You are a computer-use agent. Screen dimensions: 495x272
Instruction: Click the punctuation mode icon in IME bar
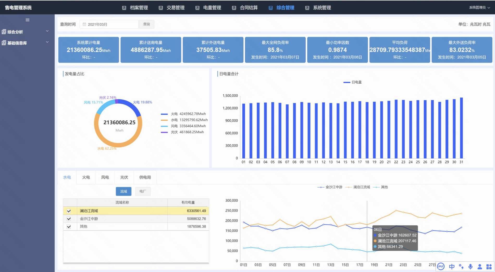coord(461,267)
